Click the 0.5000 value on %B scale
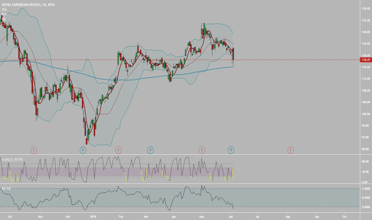Screen dimensions: 372x220 coord(366,198)
